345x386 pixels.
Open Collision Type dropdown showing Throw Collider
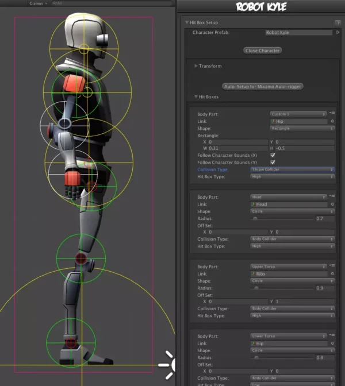[x=292, y=169]
